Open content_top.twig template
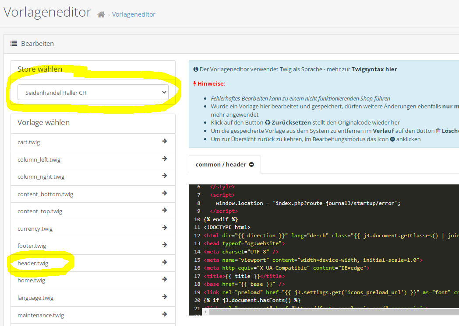Image resolution: width=459 pixels, height=326 pixels. point(40,212)
